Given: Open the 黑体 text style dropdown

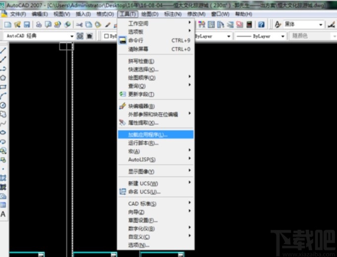Looking at the screenshot, I should pyautogui.click(x=304, y=24).
